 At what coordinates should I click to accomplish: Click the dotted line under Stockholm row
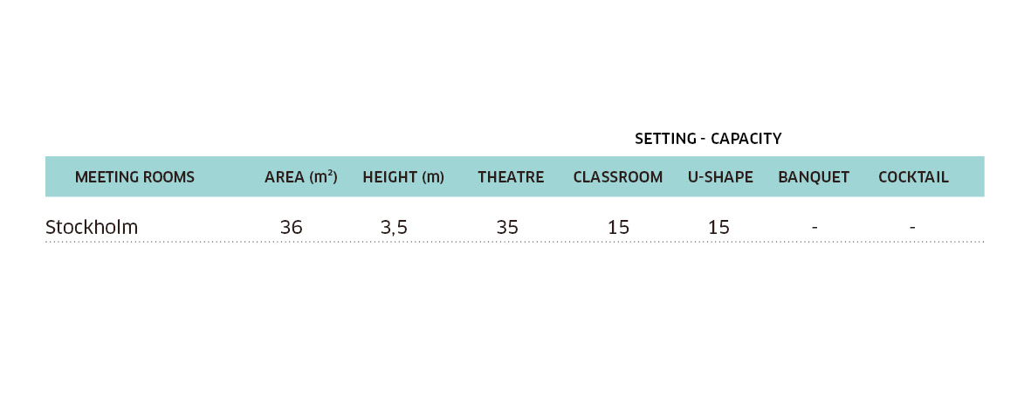pyautogui.click(x=515, y=242)
